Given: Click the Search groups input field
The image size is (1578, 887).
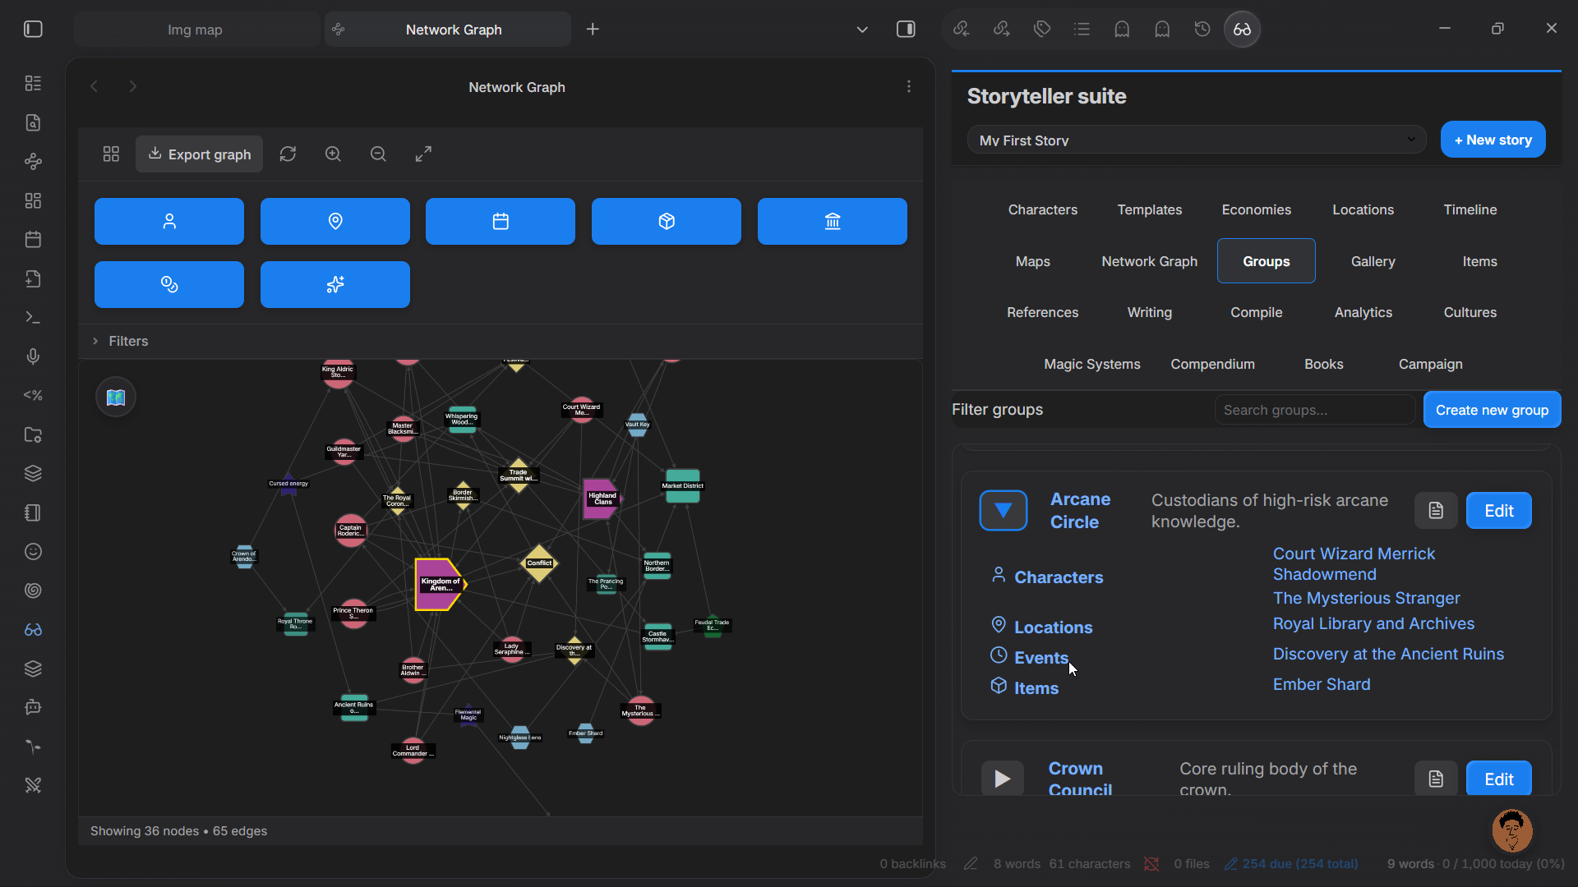Looking at the screenshot, I should pyautogui.click(x=1314, y=410).
